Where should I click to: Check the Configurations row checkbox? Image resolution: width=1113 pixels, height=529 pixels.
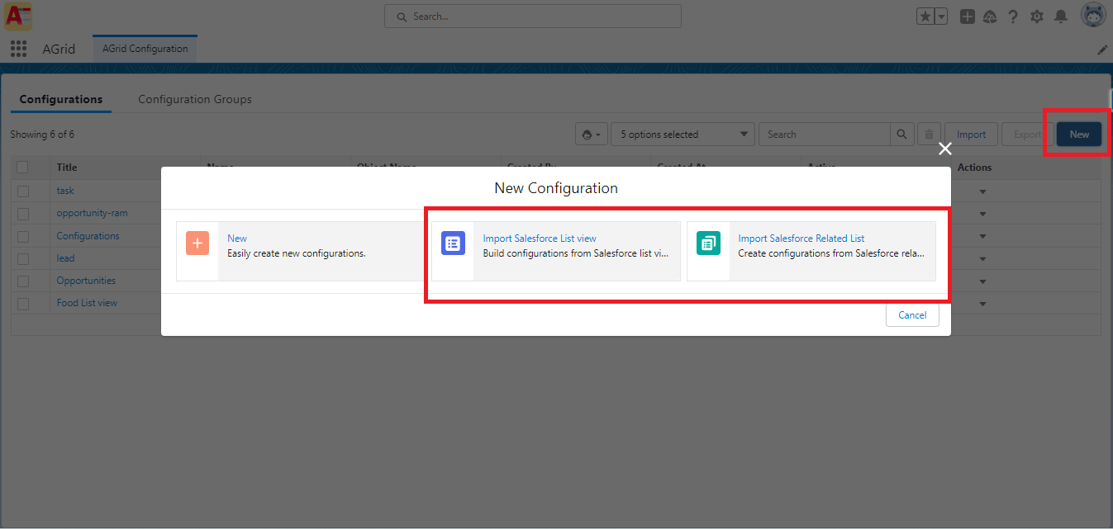[x=22, y=236]
